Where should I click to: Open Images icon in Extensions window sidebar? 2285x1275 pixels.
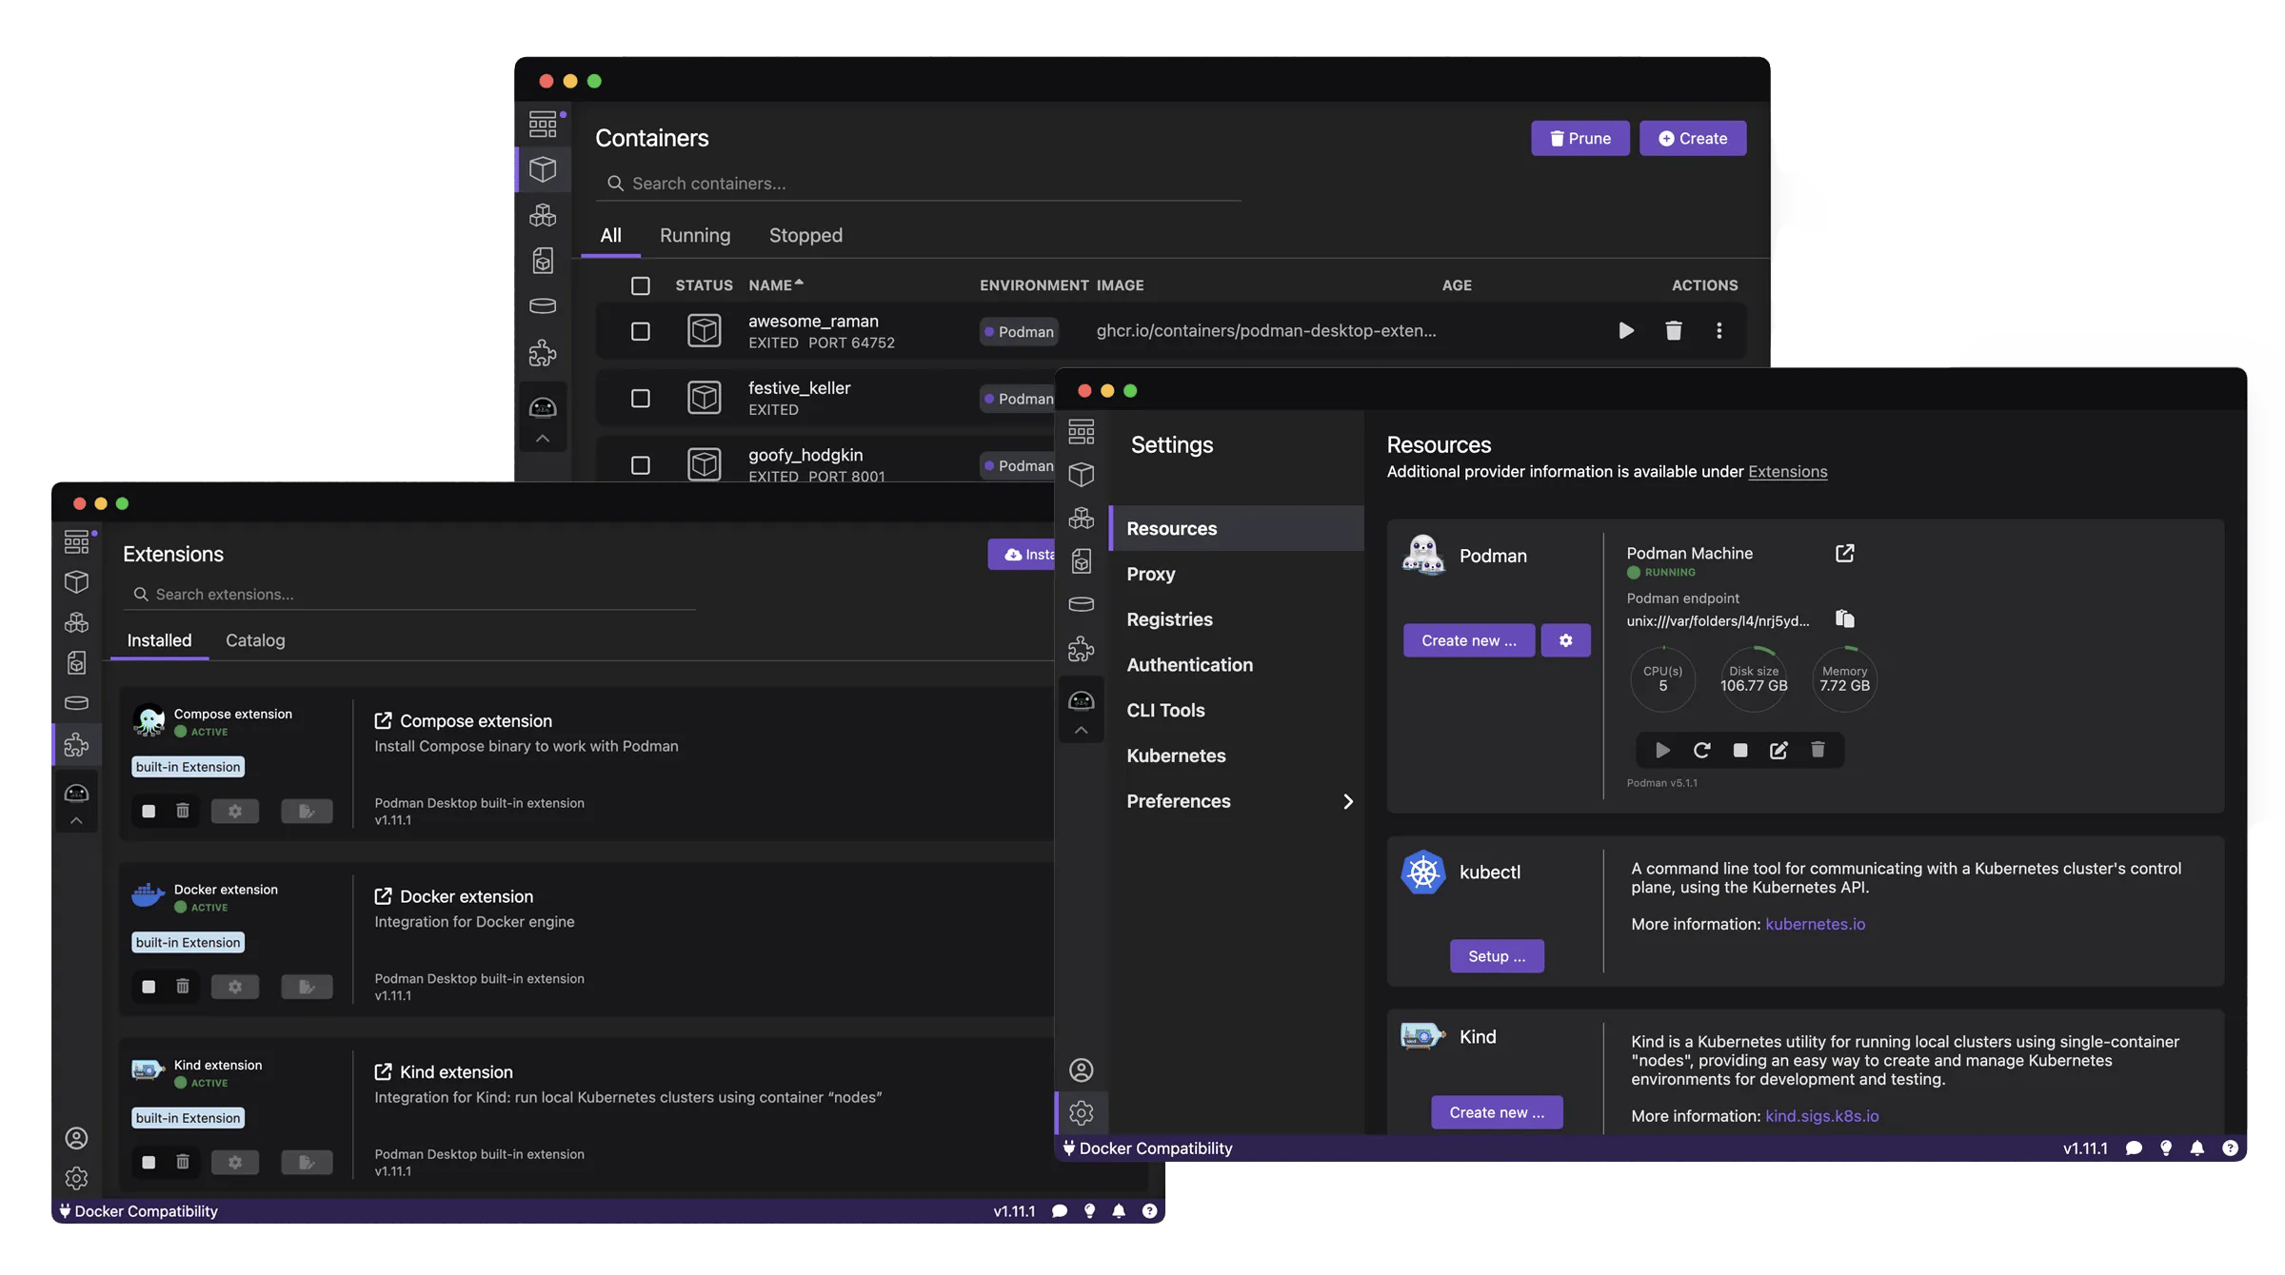(77, 662)
